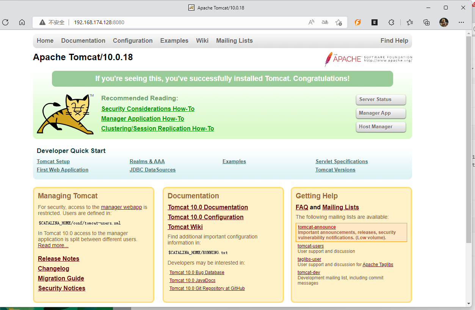
Task: Click $CATALINA_HOME/conf/tomcat-users.xml text
Action: (x=80, y=223)
